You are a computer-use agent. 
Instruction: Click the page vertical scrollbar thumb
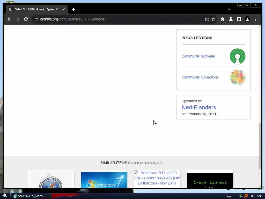click(x=260, y=146)
